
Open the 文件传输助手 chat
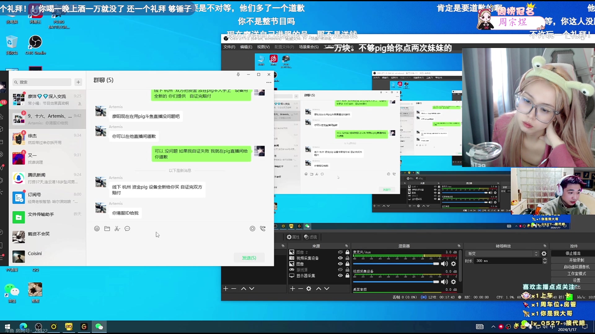(x=47, y=217)
